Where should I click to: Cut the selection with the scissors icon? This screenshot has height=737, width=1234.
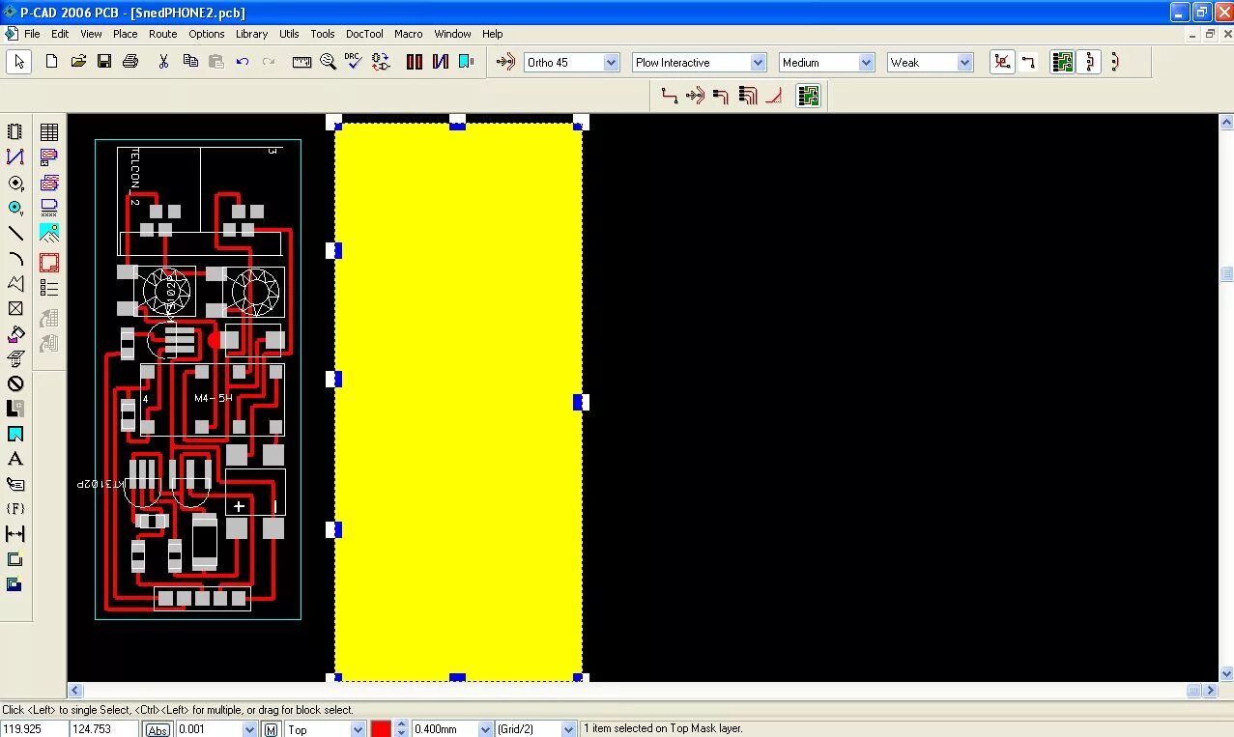[163, 62]
